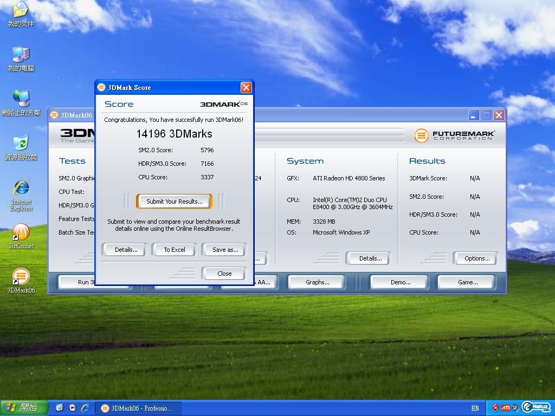Open the Options button under Results
Viewport: 555px width, 416px height.
click(476, 258)
